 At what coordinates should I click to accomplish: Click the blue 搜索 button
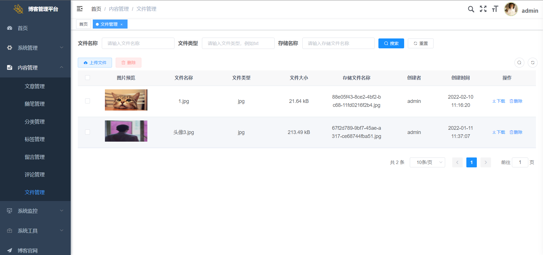pyautogui.click(x=391, y=44)
